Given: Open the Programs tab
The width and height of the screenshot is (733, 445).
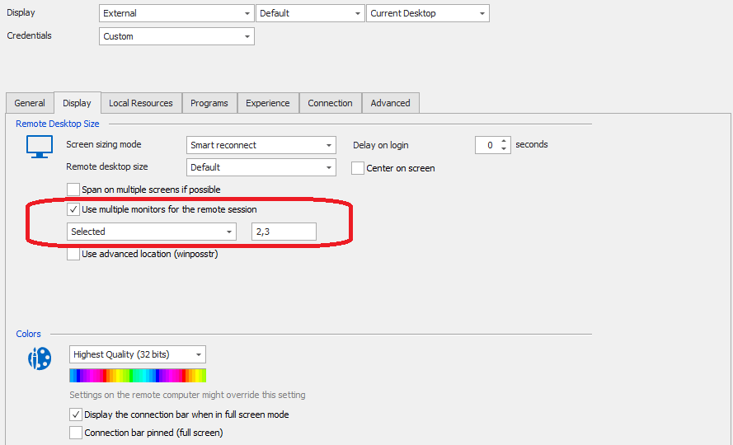Looking at the screenshot, I should tap(209, 103).
